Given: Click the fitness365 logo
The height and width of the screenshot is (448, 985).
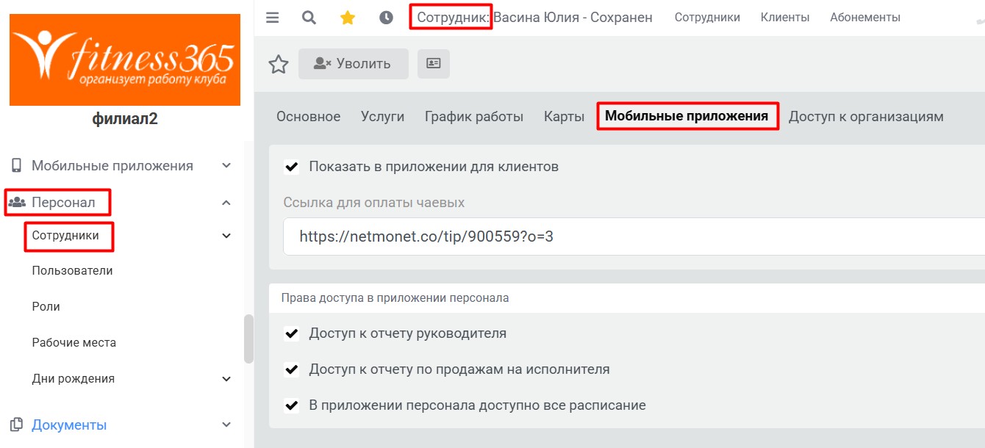Looking at the screenshot, I should pos(125,60).
